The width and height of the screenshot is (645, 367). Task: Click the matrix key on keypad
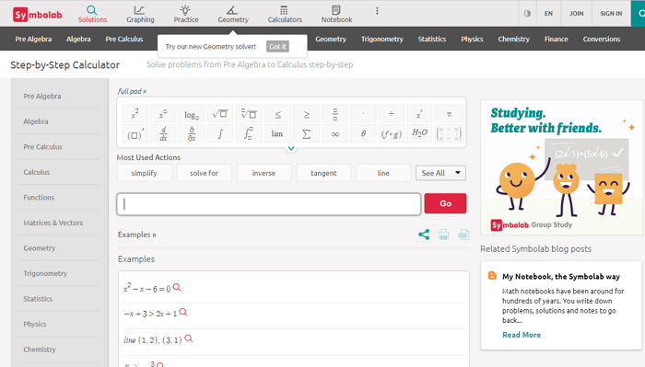(x=450, y=133)
